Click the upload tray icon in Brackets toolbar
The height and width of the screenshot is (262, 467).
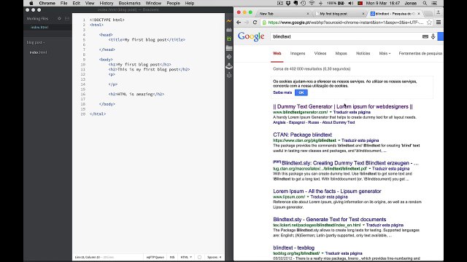228,66
